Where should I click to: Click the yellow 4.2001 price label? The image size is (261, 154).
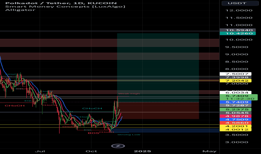coord(236,126)
